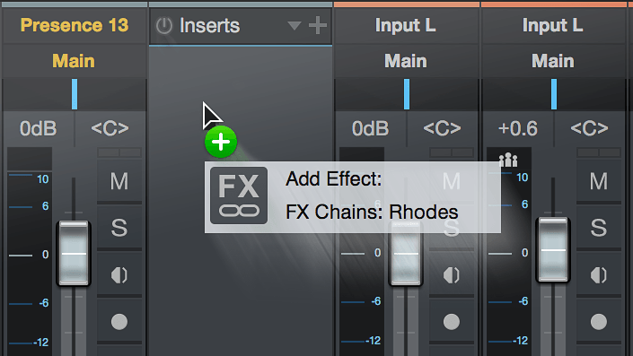Toggle monitor speaker icon on Presence 13
Screen dimensions: 633x356
pos(119,275)
